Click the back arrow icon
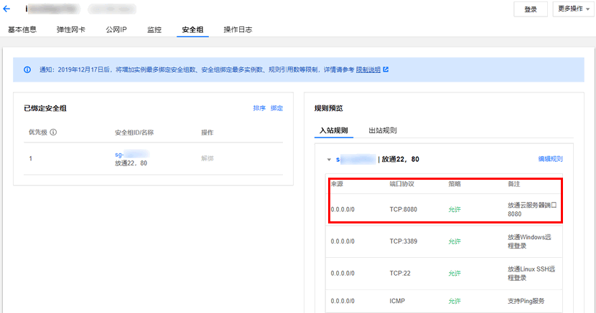The width and height of the screenshot is (596, 313). [x=7, y=10]
